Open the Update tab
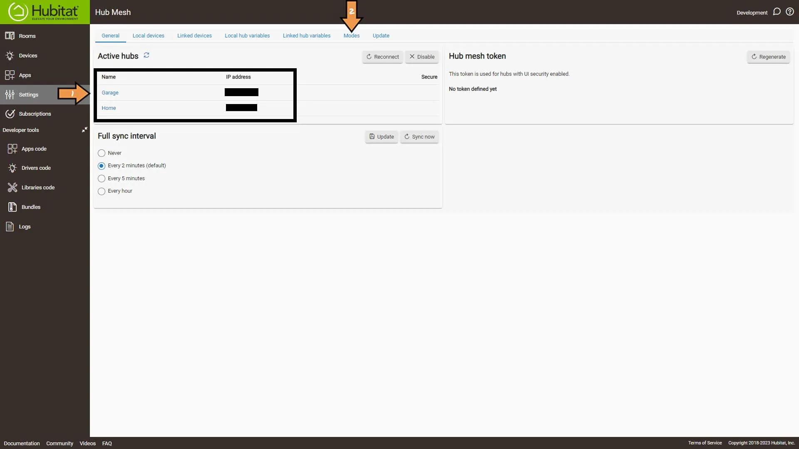The image size is (799, 449). point(381,36)
